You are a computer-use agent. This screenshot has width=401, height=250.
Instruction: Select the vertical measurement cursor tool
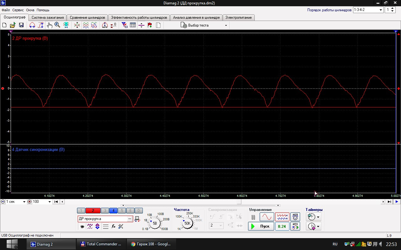point(41,25)
